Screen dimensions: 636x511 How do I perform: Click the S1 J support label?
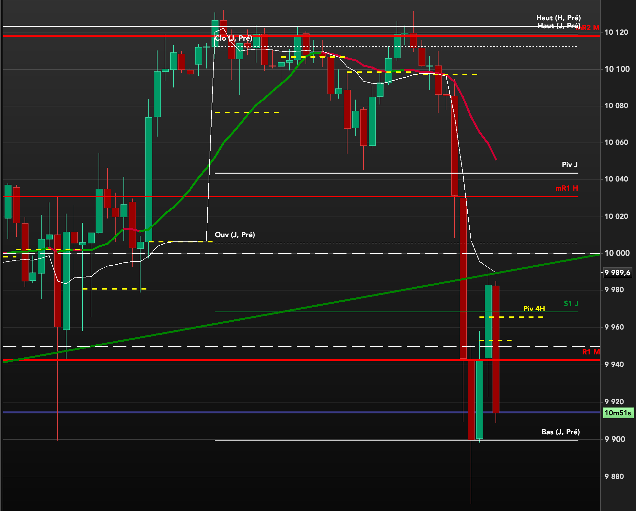571,304
